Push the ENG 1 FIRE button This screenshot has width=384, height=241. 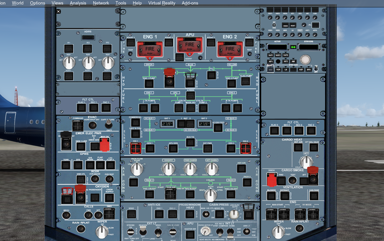click(x=150, y=50)
